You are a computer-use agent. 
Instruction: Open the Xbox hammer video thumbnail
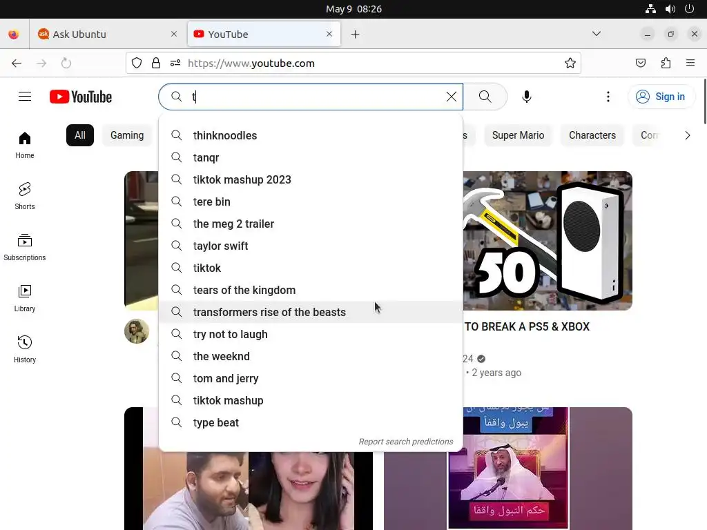coord(548,240)
